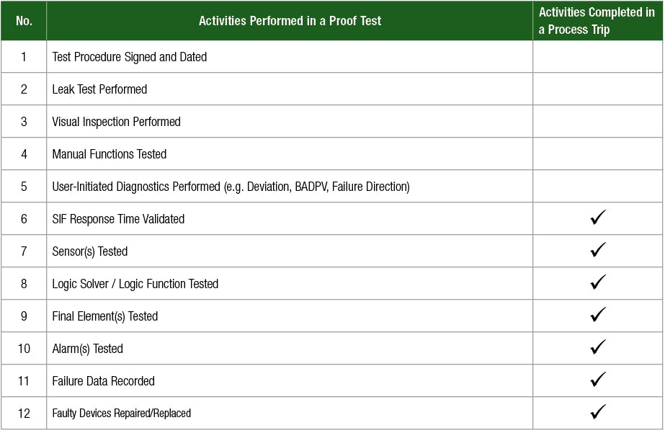Click the 'Activities Completed in a Process Trip' header

[x=597, y=21]
